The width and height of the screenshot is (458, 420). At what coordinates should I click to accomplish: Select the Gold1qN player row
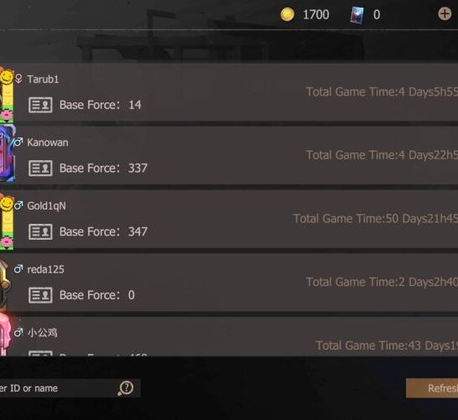[229, 220]
